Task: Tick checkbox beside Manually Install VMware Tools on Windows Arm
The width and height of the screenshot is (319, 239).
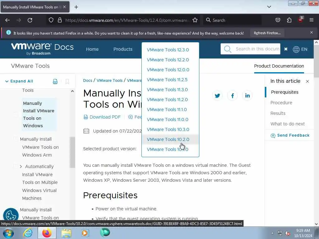Action: [x=16, y=139]
